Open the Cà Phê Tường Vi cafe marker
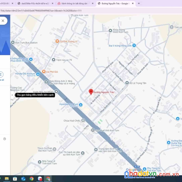This screenshot has width=182, height=182. [x=57, y=41]
